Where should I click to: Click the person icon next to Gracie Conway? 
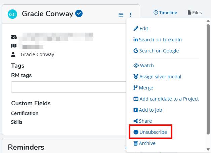tap(13, 54)
